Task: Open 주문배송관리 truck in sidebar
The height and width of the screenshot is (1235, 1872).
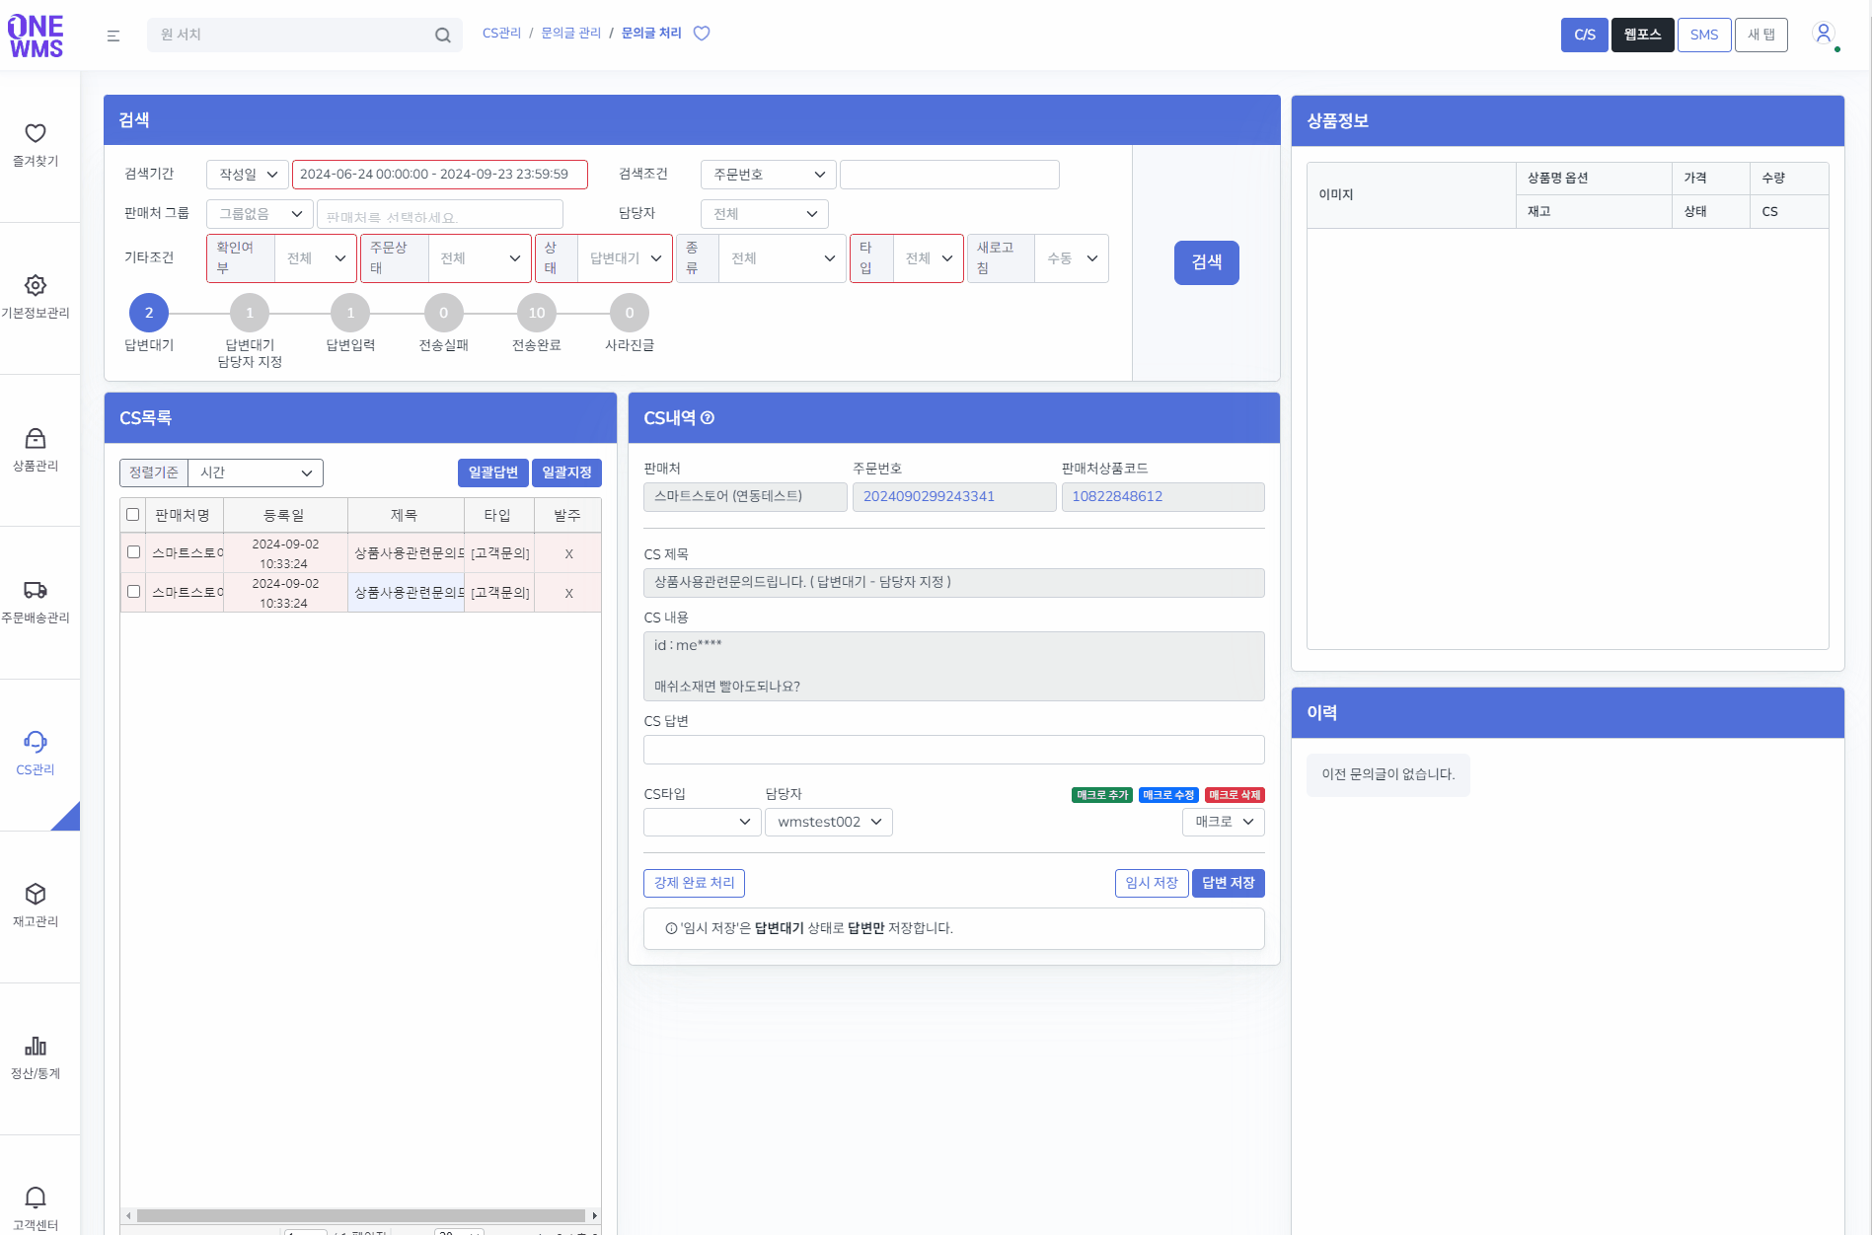Action: [36, 602]
